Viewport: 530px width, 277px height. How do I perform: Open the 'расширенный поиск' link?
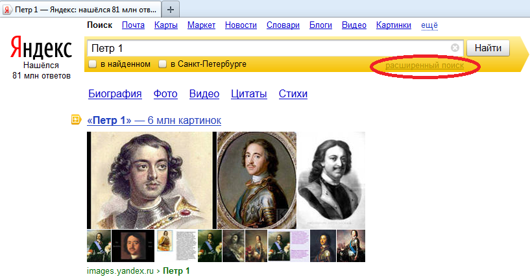[x=424, y=66]
